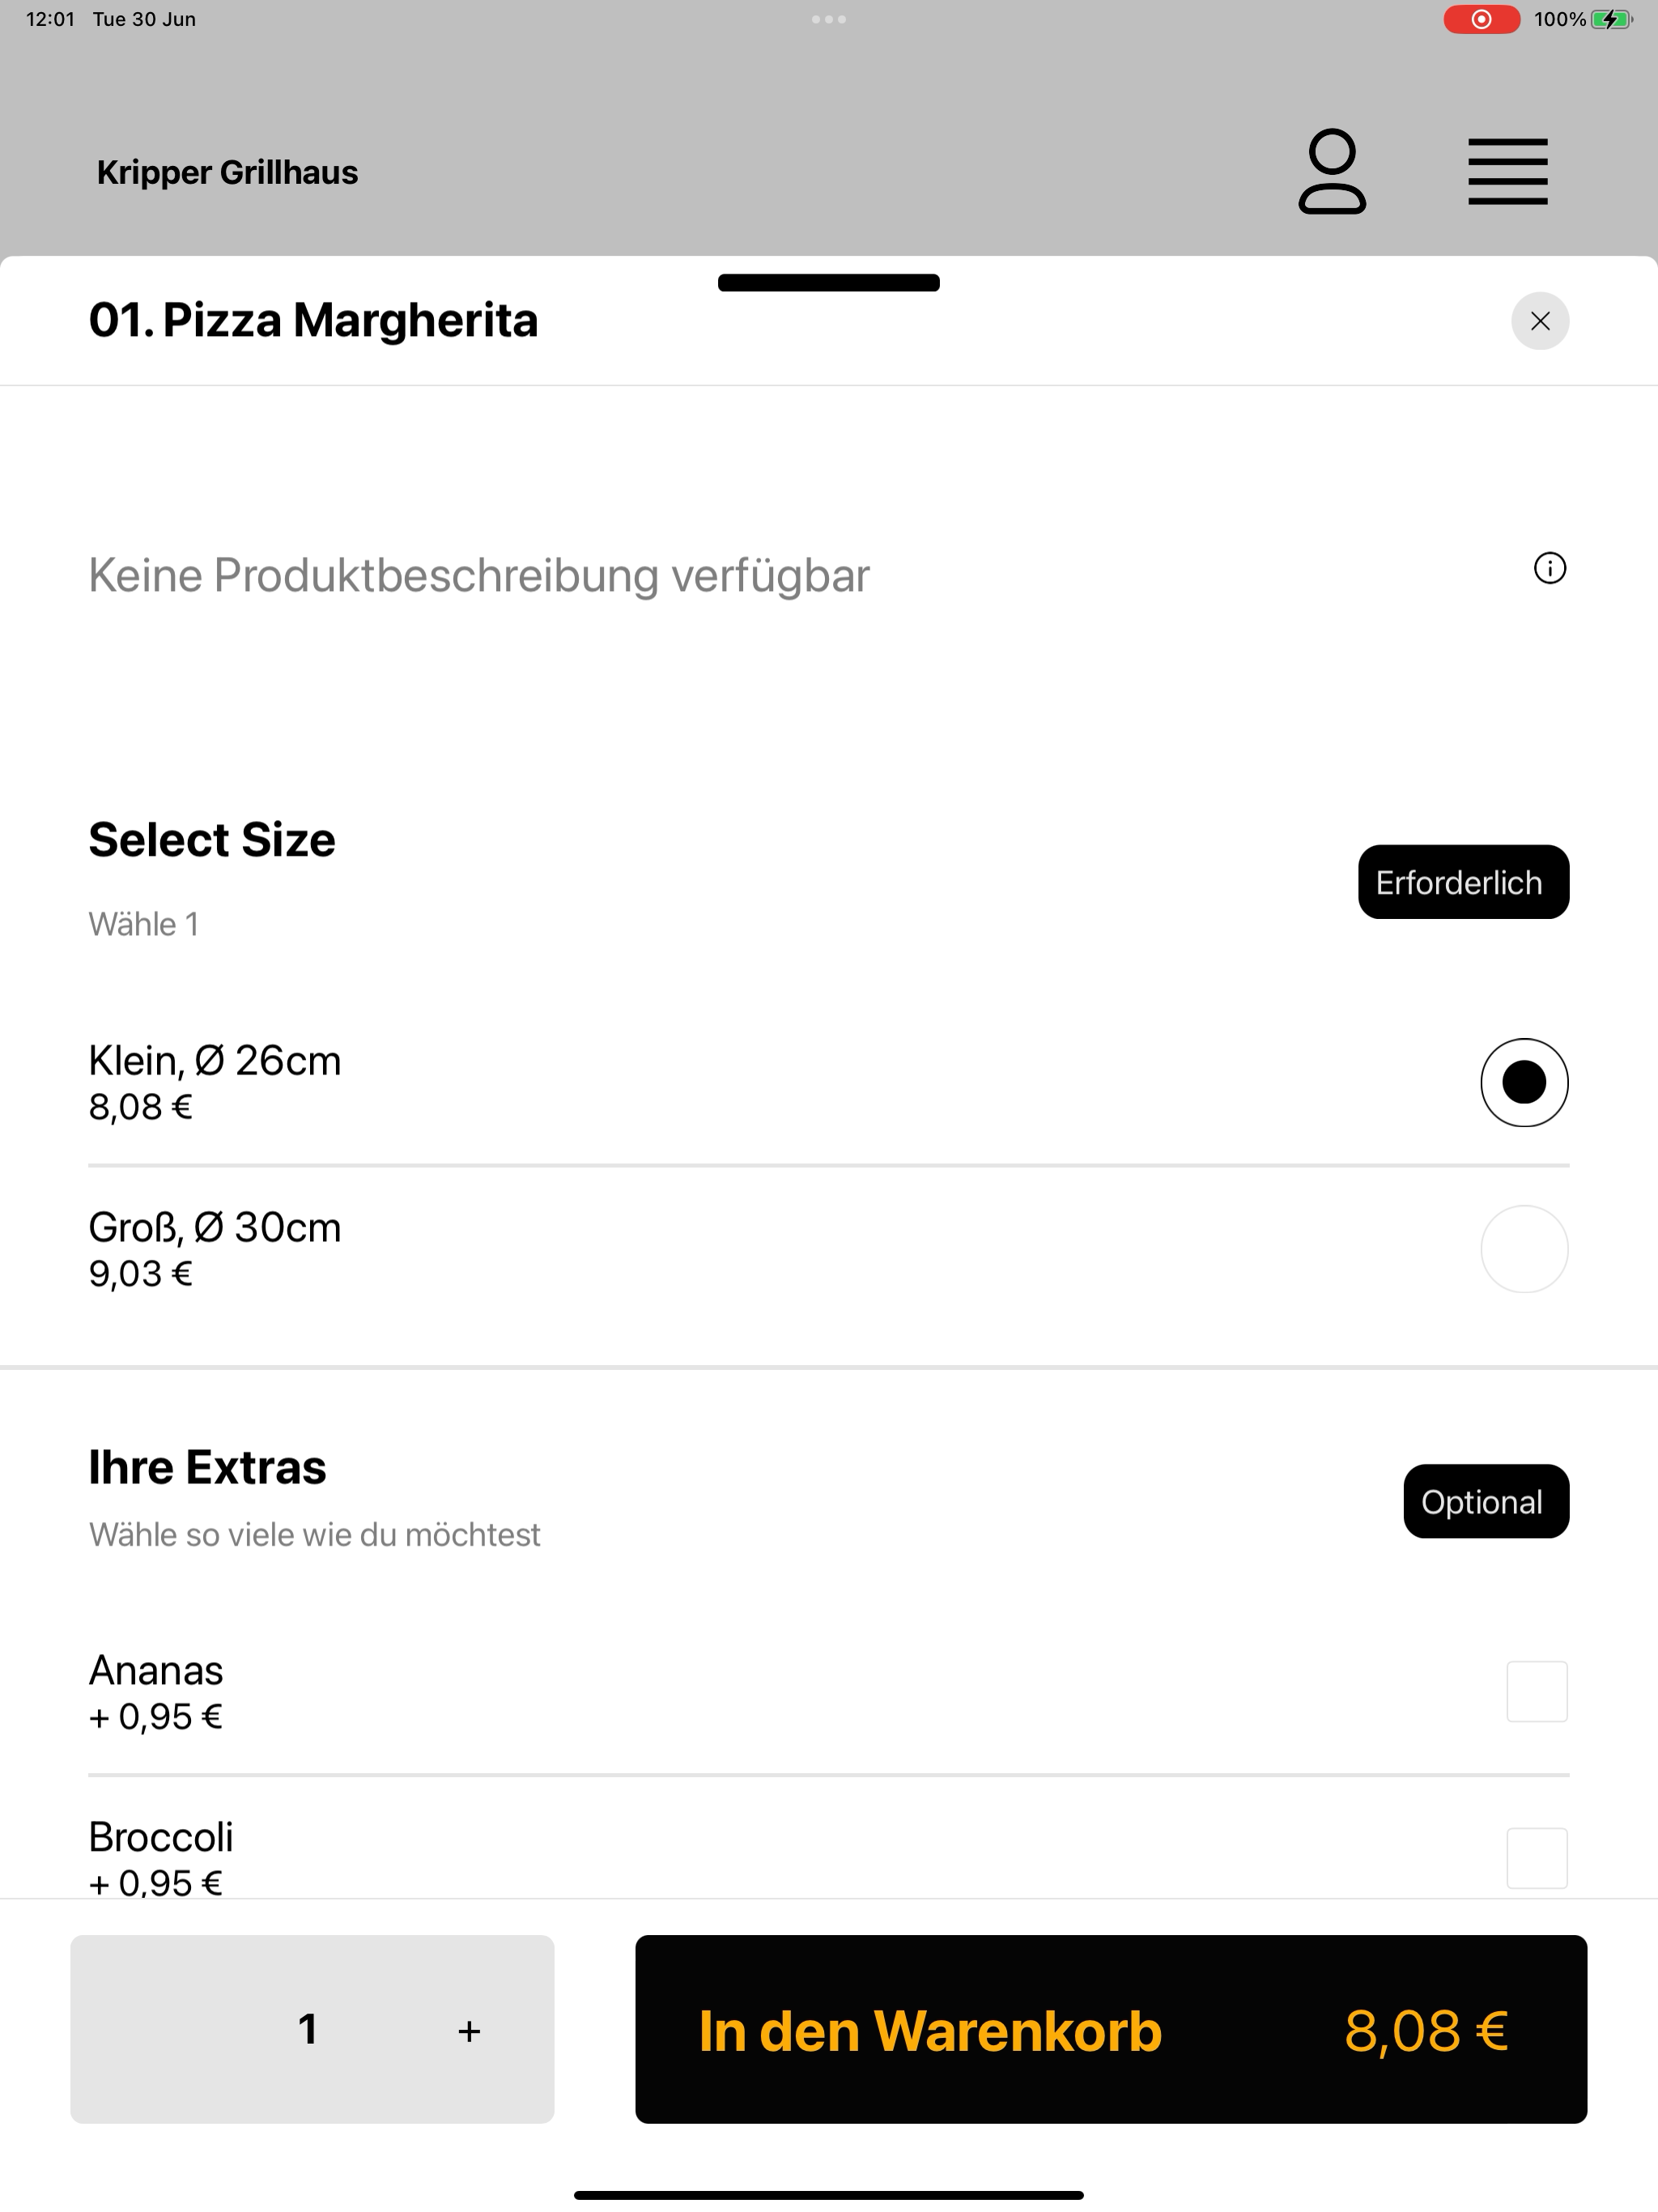1658x2212 pixels.
Task: Tap the sheet drag handle bar
Action: tap(828, 283)
